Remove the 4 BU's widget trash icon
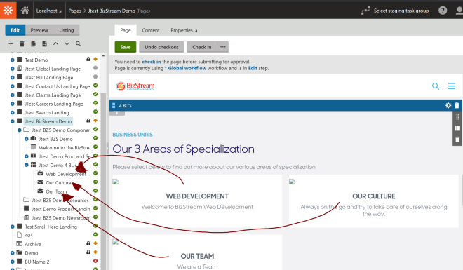 pos(457,105)
